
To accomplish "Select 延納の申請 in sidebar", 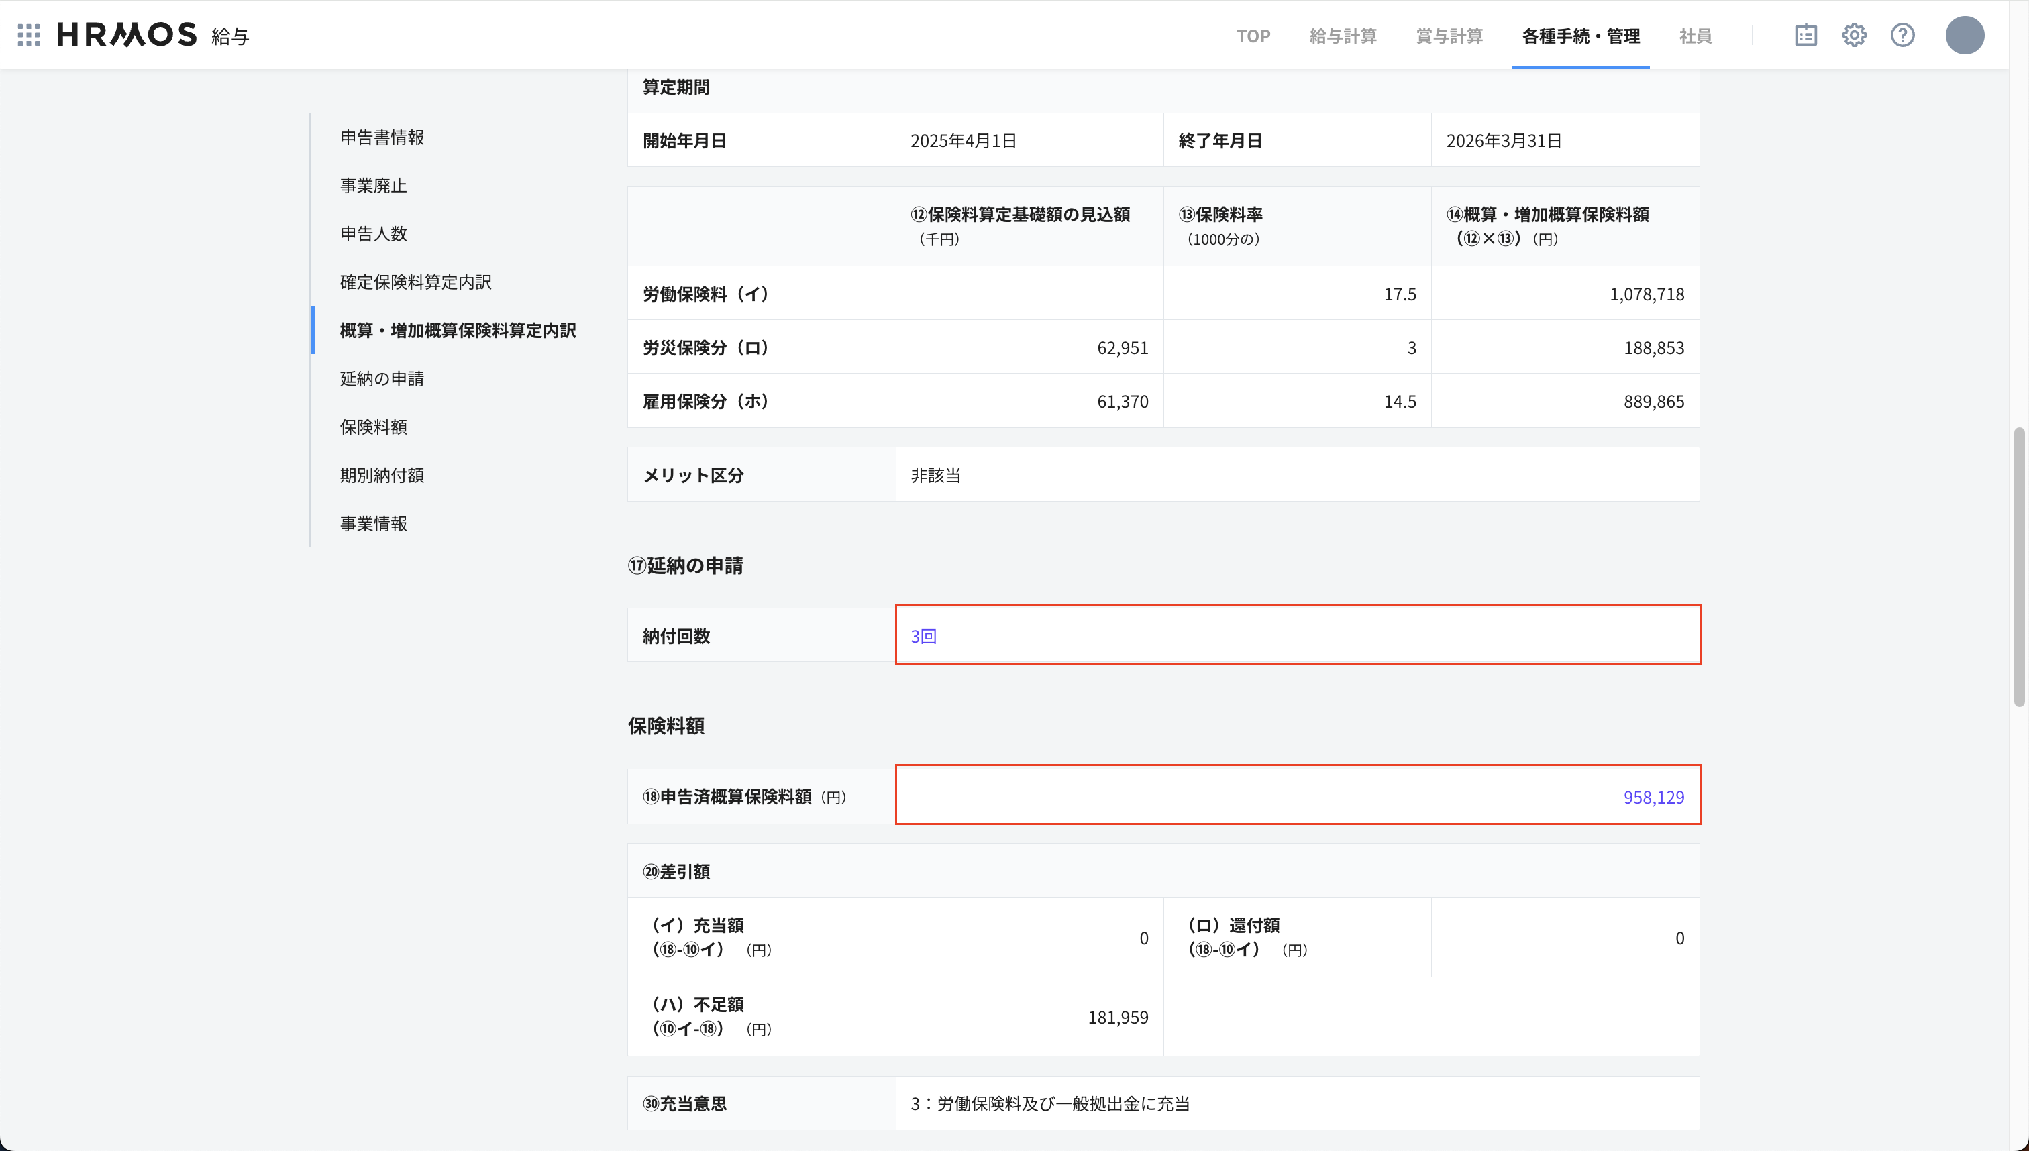I will (x=382, y=379).
